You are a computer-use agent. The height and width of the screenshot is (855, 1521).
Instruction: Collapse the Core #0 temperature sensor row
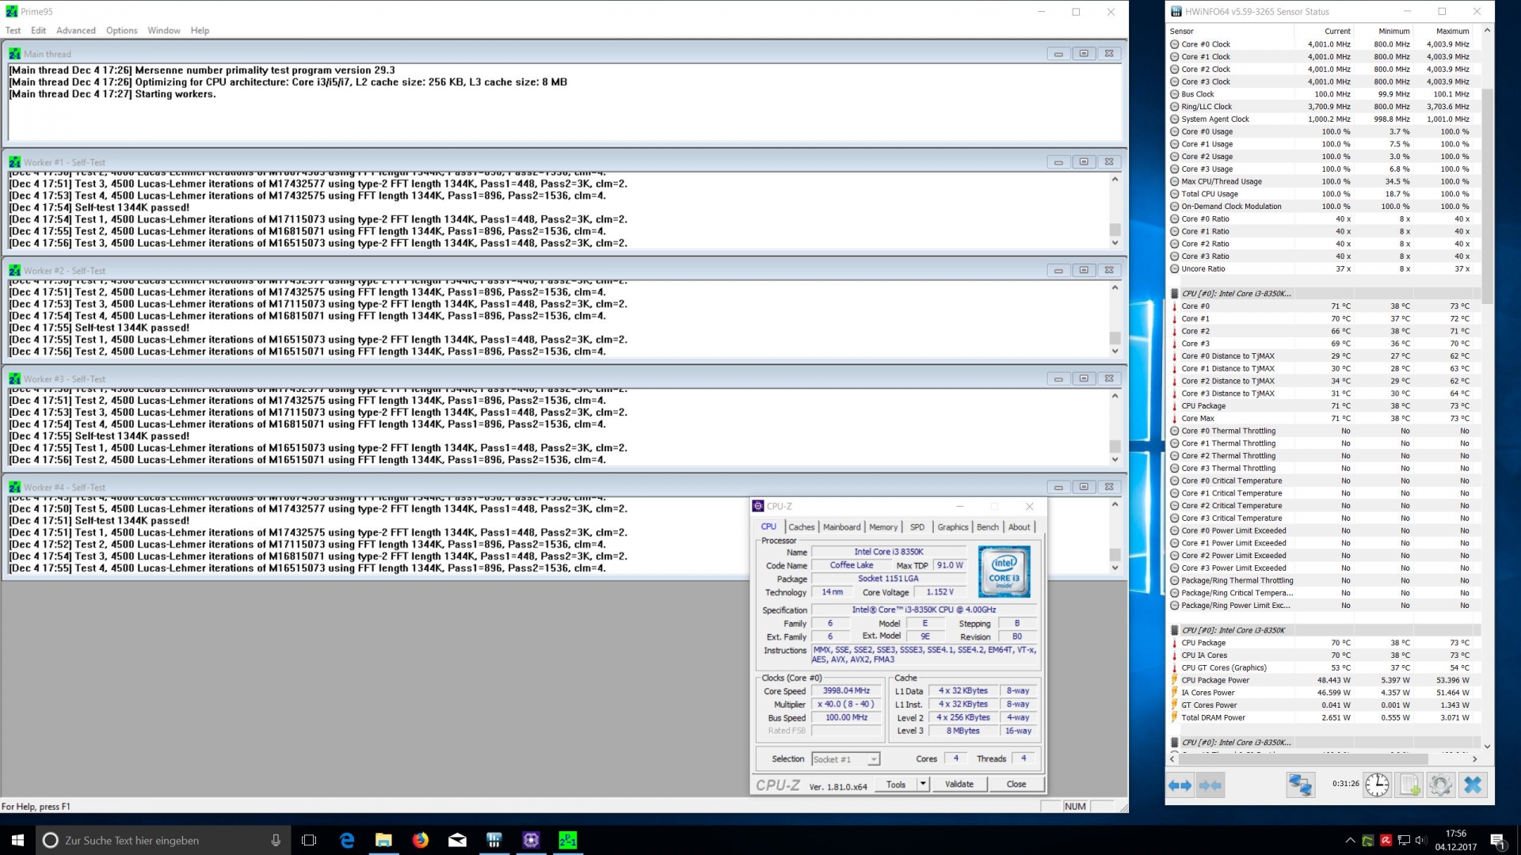pos(1176,306)
